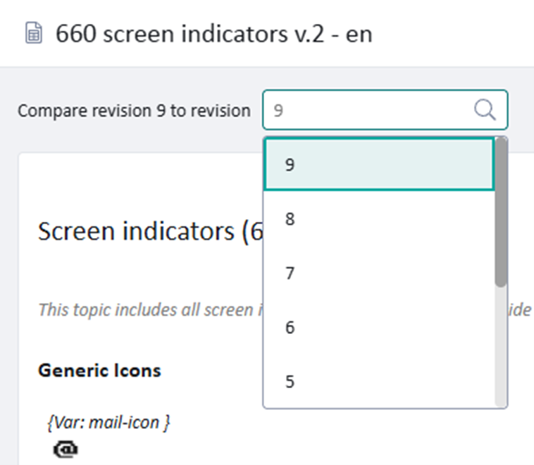Viewport: 534px width, 465px height.
Task: Click the '{Var: mail-icon }' variable text
Action: tap(108, 422)
